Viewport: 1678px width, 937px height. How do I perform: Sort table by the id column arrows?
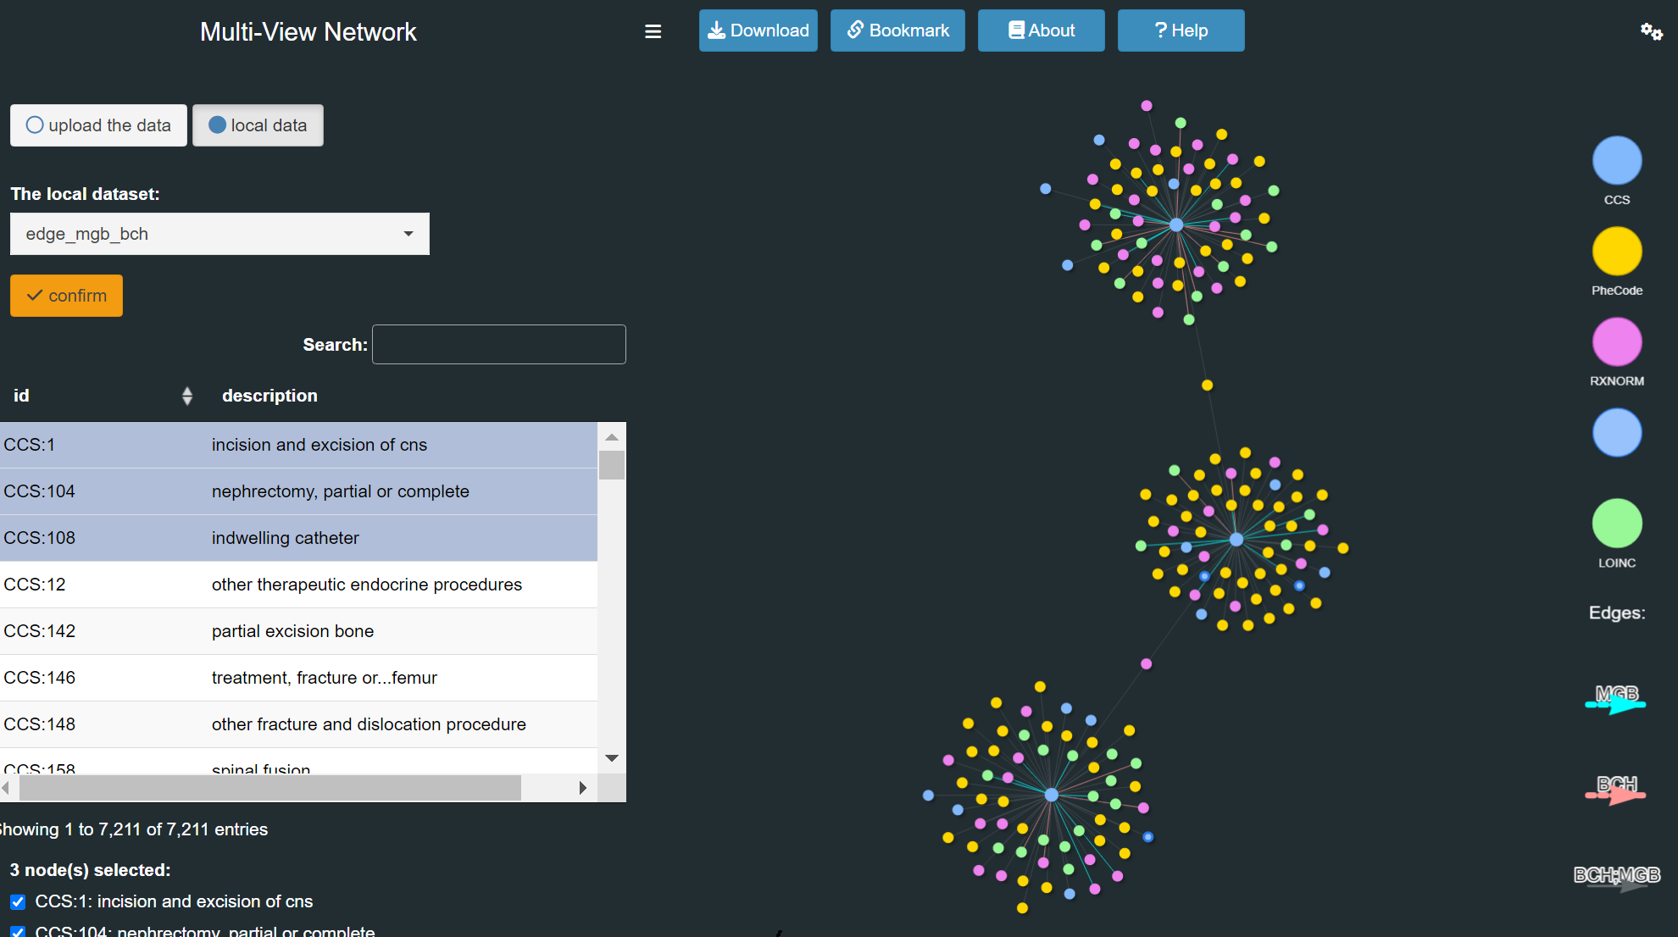point(187,396)
